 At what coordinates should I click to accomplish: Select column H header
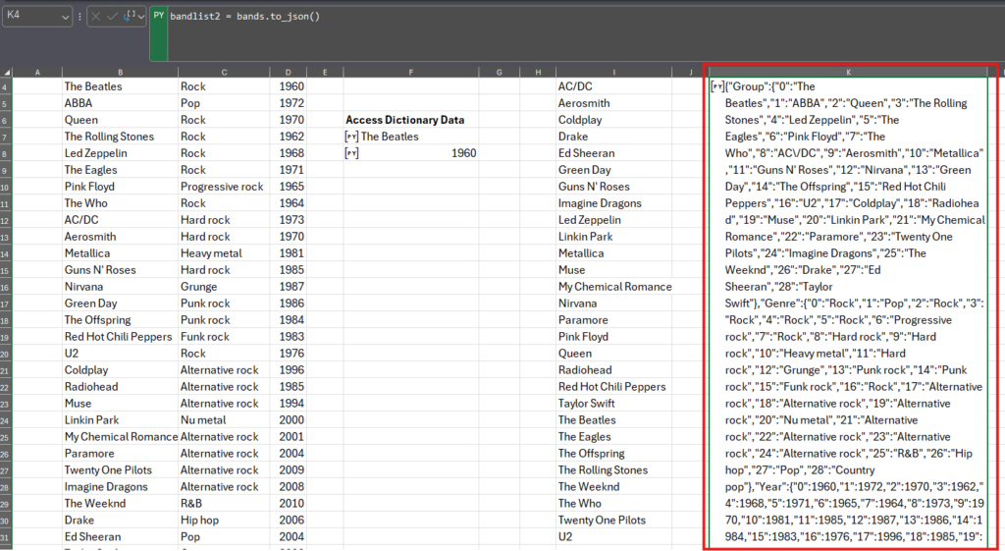tap(538, 73)
